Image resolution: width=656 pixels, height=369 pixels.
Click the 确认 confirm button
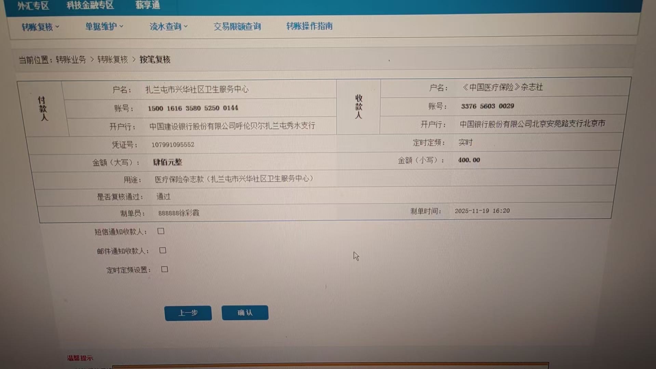click(x=245, y=313)
